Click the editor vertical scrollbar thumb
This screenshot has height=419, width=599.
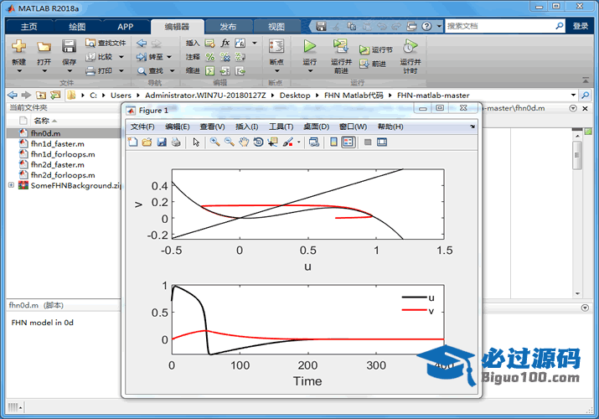point(577,155)
